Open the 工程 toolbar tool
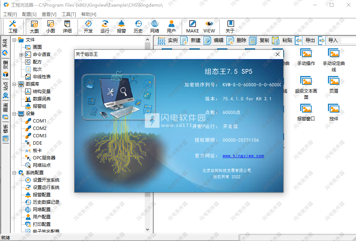 tap(13, 27)
